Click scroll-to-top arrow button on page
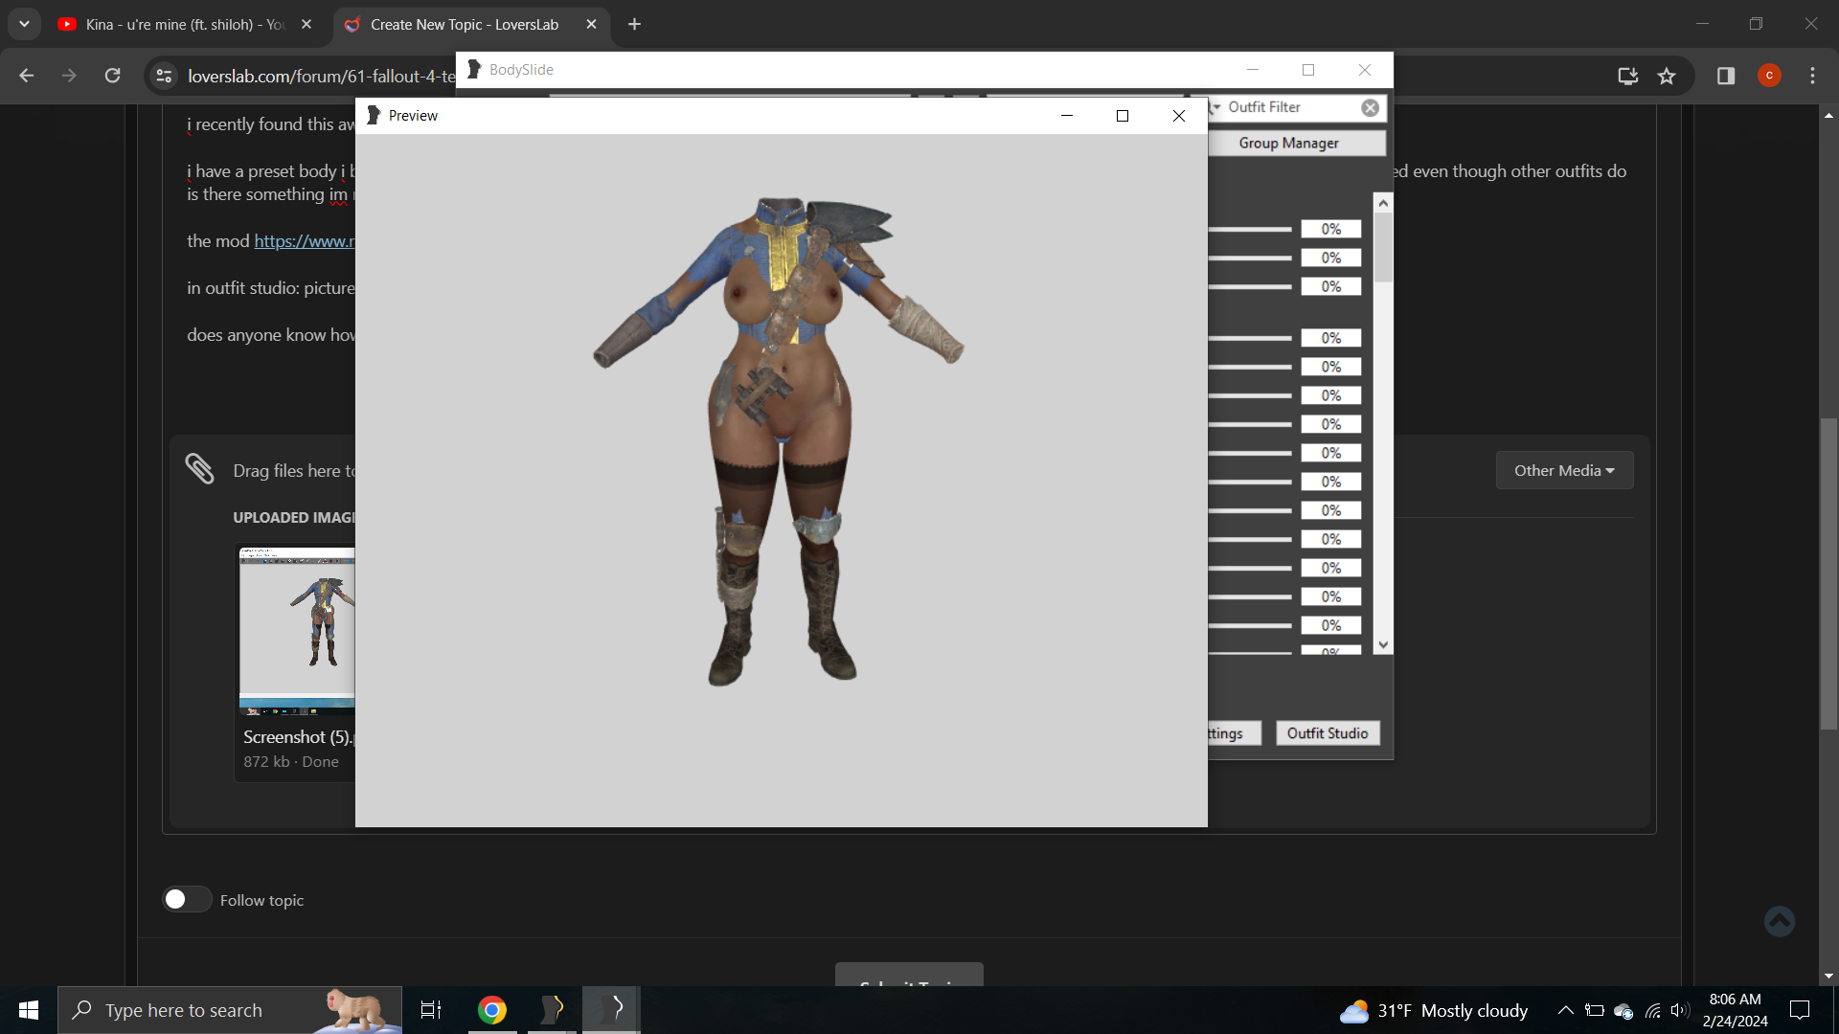1839x1034 pixels. 1779,921
